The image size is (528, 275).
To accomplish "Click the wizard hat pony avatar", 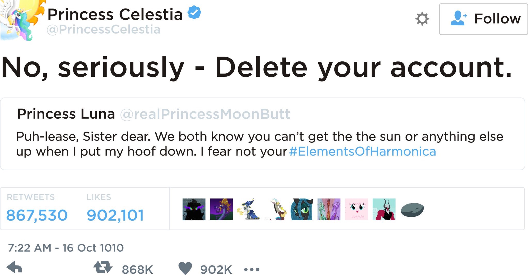I will pos(249,209).
